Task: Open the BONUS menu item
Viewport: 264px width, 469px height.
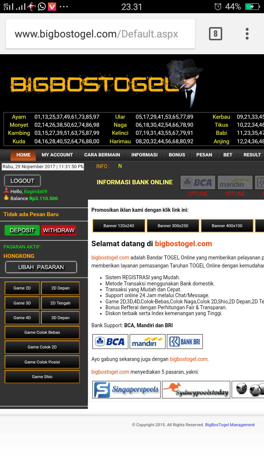Action: pos(177,155)
